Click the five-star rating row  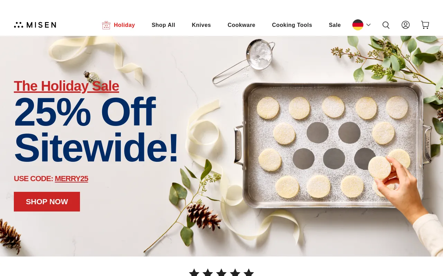click(x=221, y=273)
